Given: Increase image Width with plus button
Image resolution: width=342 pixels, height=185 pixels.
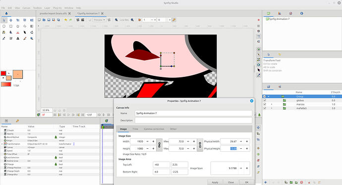Looking at the screenshot, I should tap(153, 141).
